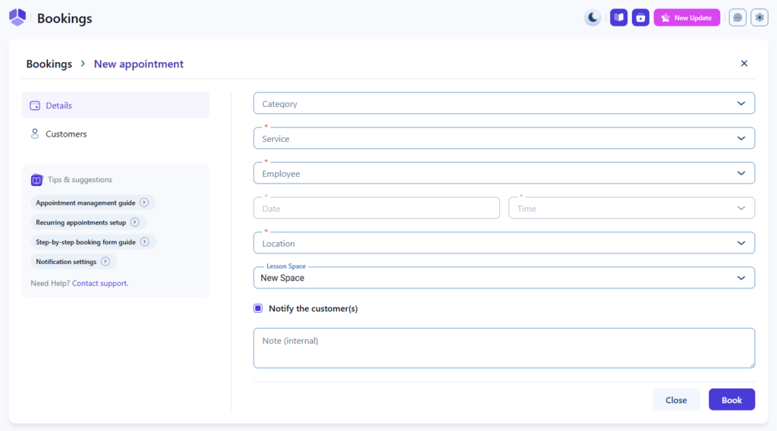
Task: Switch to the Customers tab
Action: pos(66,134)
